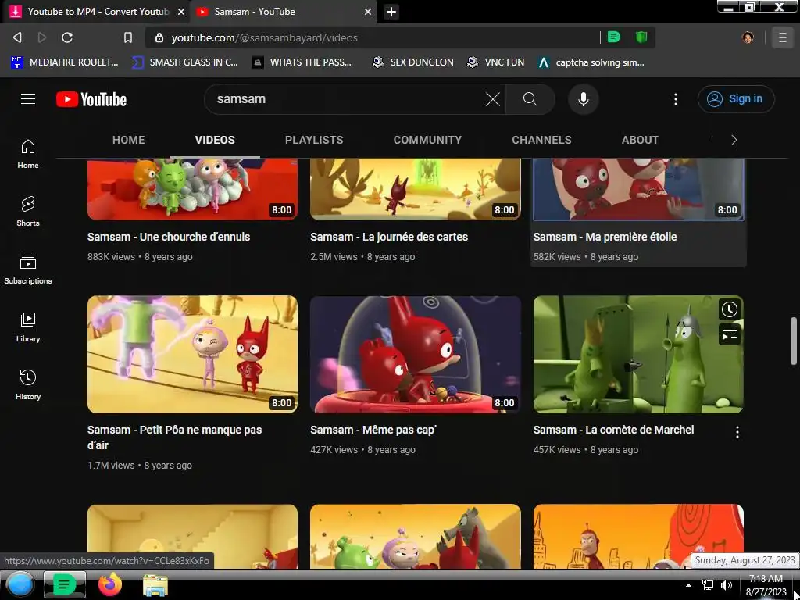Click the taskbar clock 7:18 AM
800x600 pixels.
[x=766, y=585]
